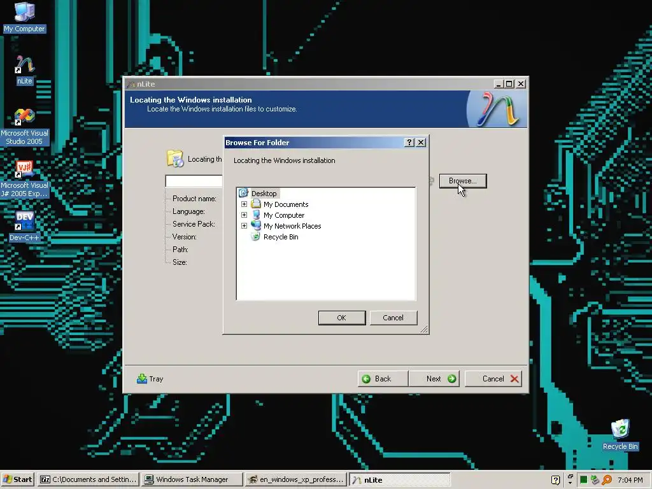Image resolution: width=652 pixels, height=489 pixels.
Task: Click the nLite logo in banner
Action: [x=497, y=110]
